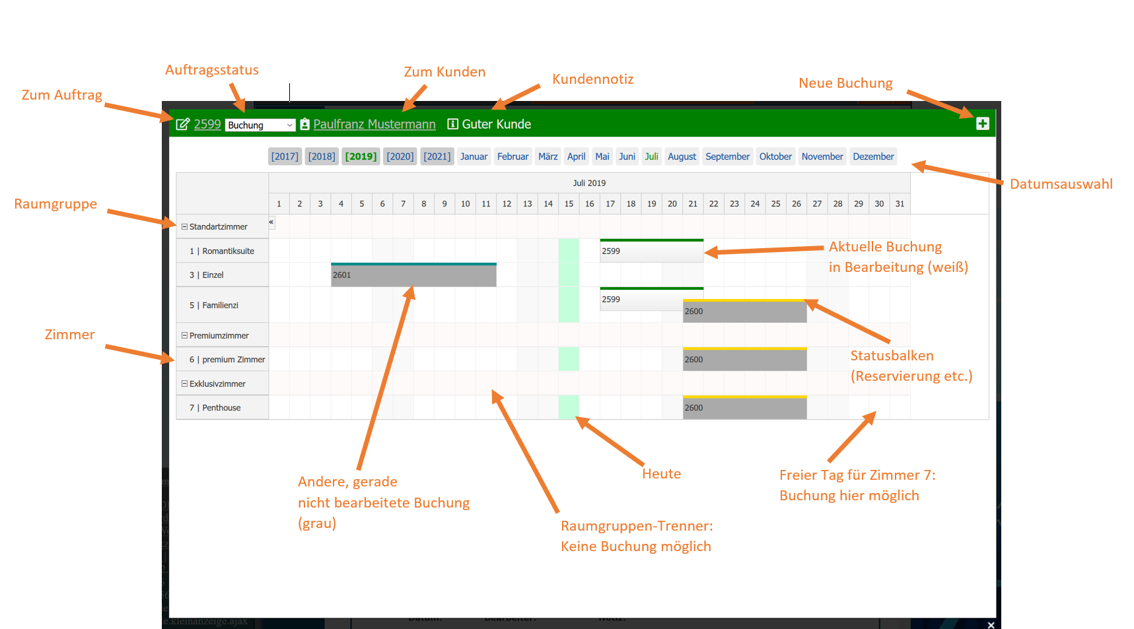Collapse the Premiumzimmer room group
This screenshot has width=1134, height=629.
click(x=185, y=335)
